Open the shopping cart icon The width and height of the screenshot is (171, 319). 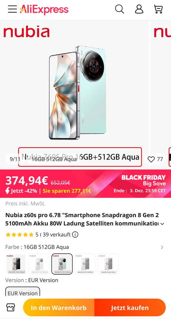pyautogui.click(x=158, y=9)
